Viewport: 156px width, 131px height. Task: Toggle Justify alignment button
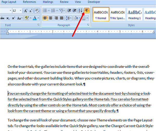point(62,18)
